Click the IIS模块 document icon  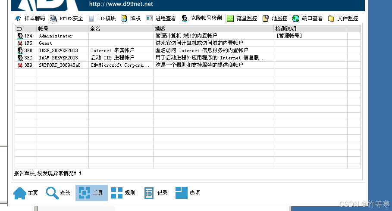coord(91,19)
